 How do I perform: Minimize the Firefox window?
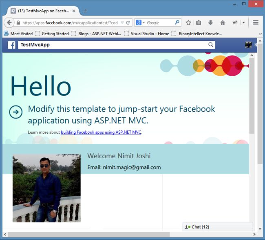coord(234,4)
